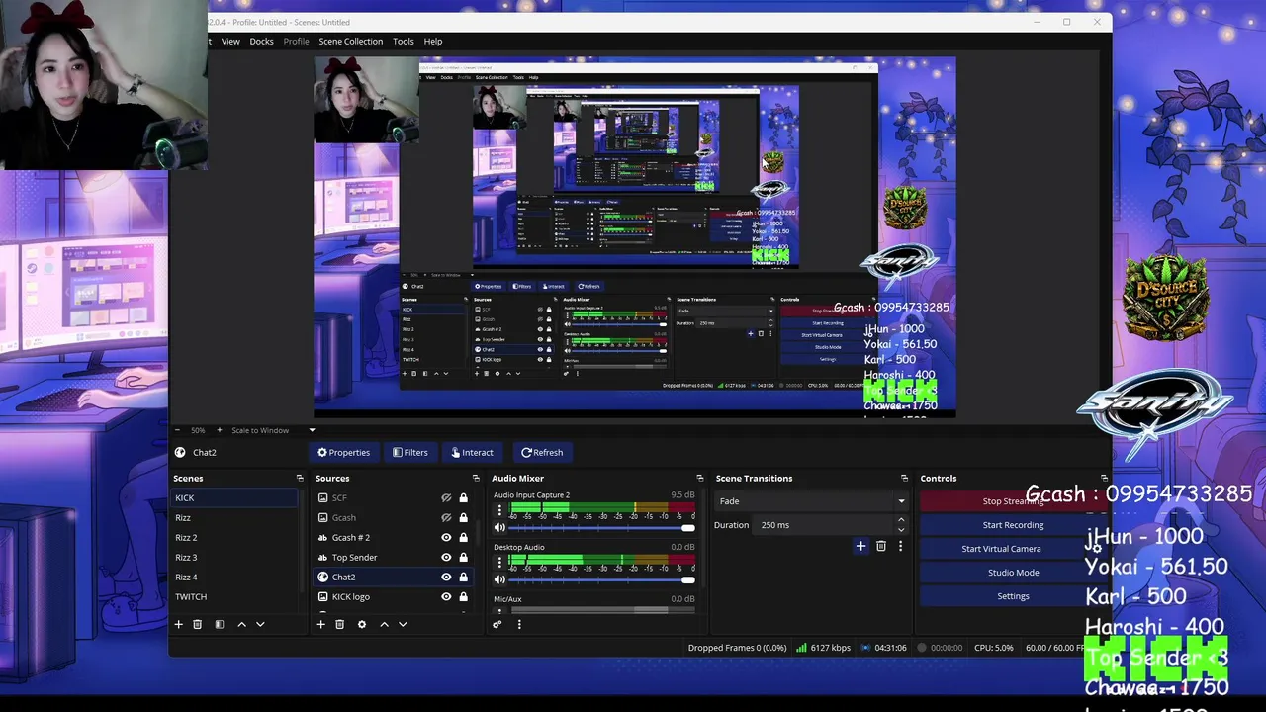Zoom out preview with minus icon
1266x712 pixels.
[x=180, y=430]
